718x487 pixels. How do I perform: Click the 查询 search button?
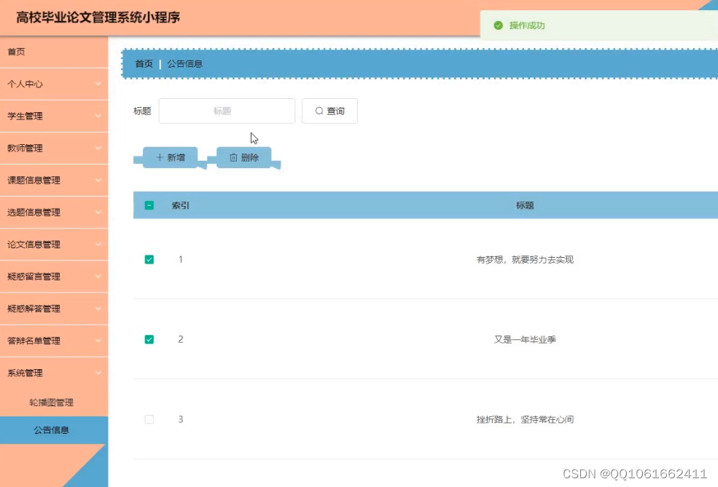tap(329, 111)
